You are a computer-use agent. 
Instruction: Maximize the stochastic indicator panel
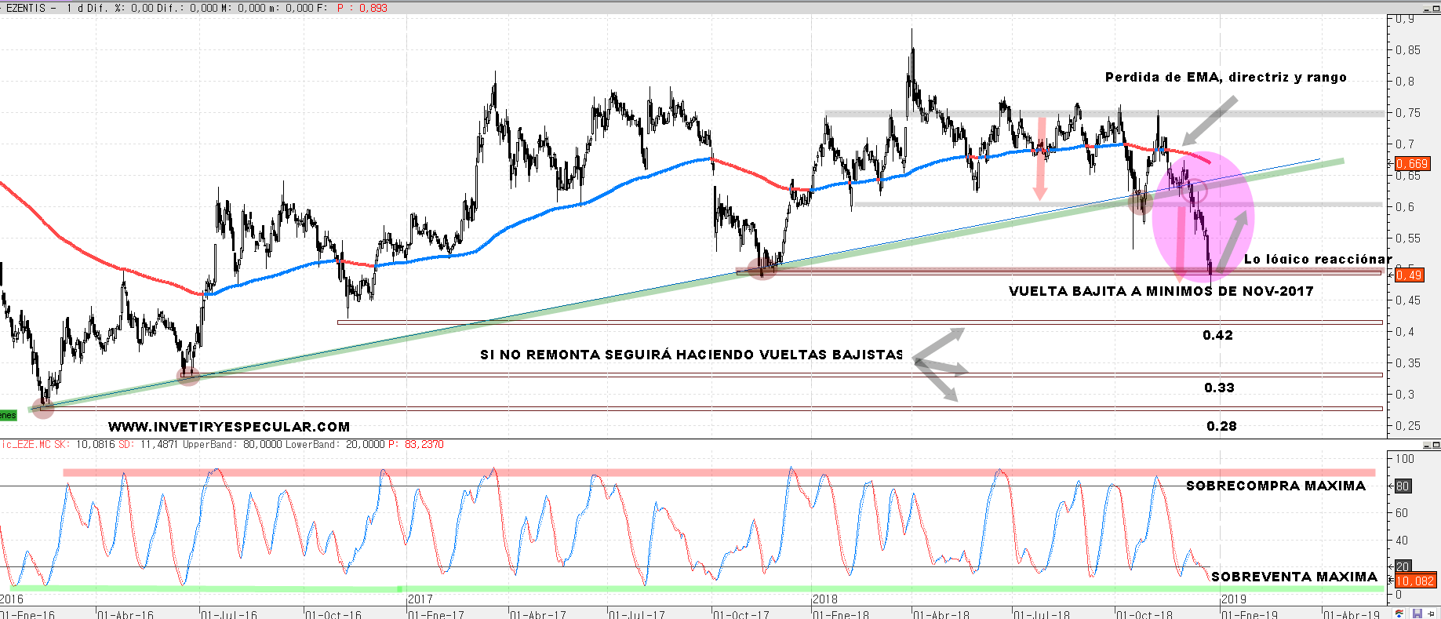[x=1436, y=445]
